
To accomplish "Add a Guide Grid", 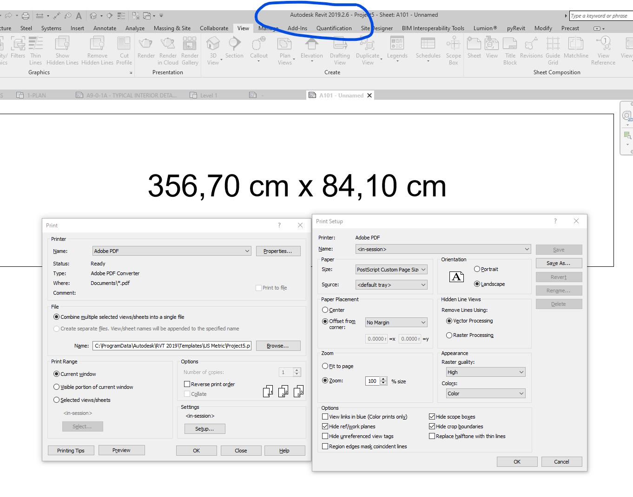I will point(553,50).
